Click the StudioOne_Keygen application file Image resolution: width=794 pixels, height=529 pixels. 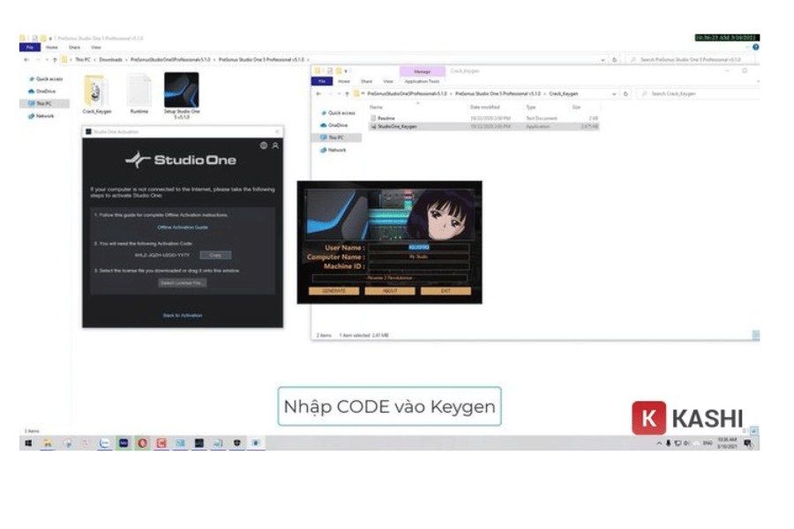tap(396, 126)
